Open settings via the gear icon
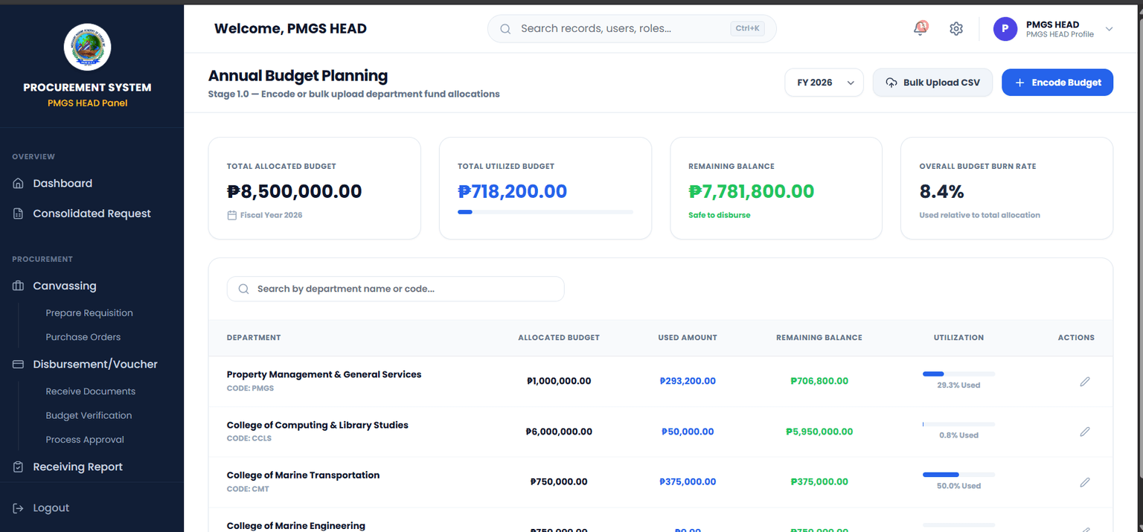 [956, 28]
